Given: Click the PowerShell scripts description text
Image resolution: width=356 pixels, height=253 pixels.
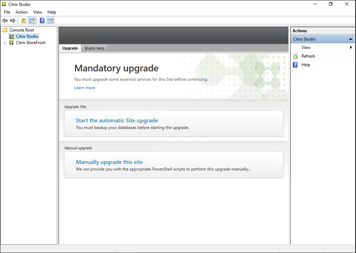Looking at the screenshot, I should [x=163, y=169].
